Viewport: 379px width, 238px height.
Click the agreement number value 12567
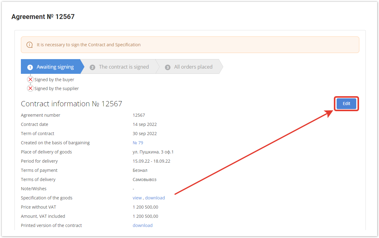139,115
